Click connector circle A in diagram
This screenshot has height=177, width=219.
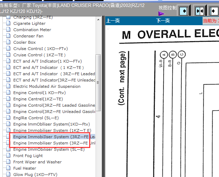pyautogui.click(x=164, y=55)
